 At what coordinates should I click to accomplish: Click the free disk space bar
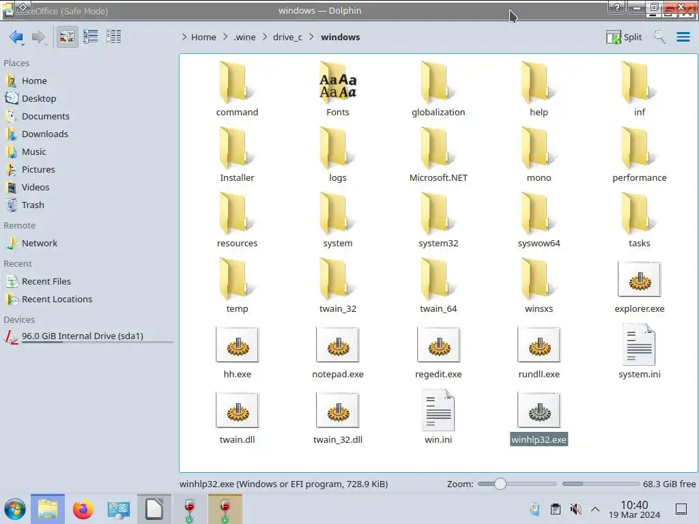coord(601,484)
